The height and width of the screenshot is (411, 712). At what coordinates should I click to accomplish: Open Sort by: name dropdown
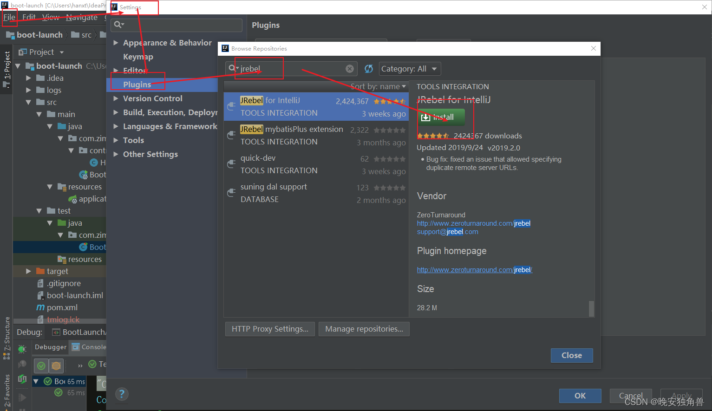pyautogui.click(x=378, y=86)
